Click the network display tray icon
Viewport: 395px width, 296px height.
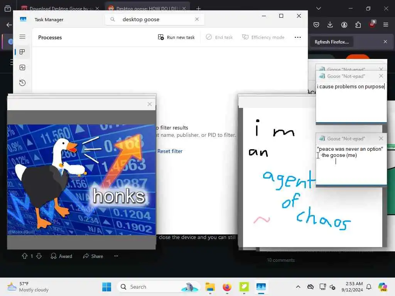click(322, 287)
